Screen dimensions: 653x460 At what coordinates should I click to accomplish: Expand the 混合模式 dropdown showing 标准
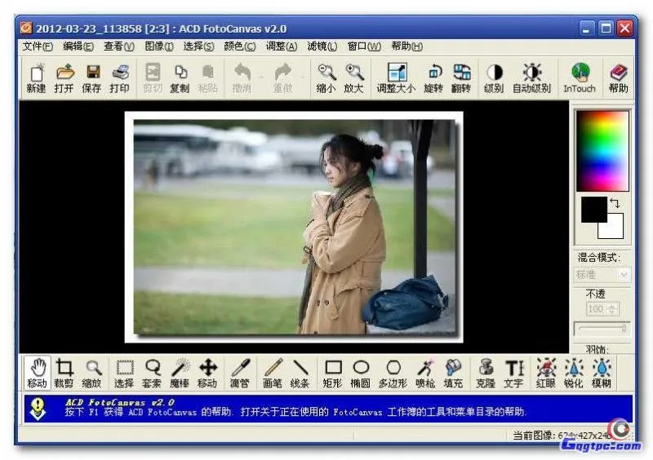pos(602,275)
